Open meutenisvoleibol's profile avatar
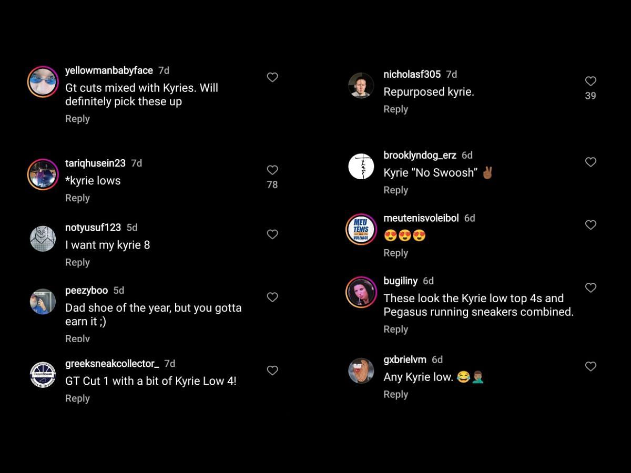 pyautogui.click(x=361, y=229)
